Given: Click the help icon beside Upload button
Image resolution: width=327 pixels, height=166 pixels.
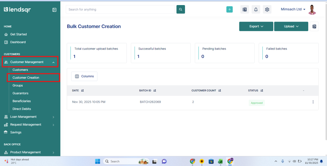Looking at the screenshot, I should point(314,26).
